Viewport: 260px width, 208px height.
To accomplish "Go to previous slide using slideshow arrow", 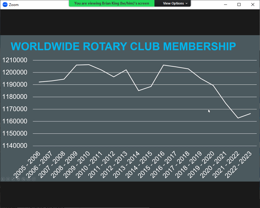I will point(3,179).
